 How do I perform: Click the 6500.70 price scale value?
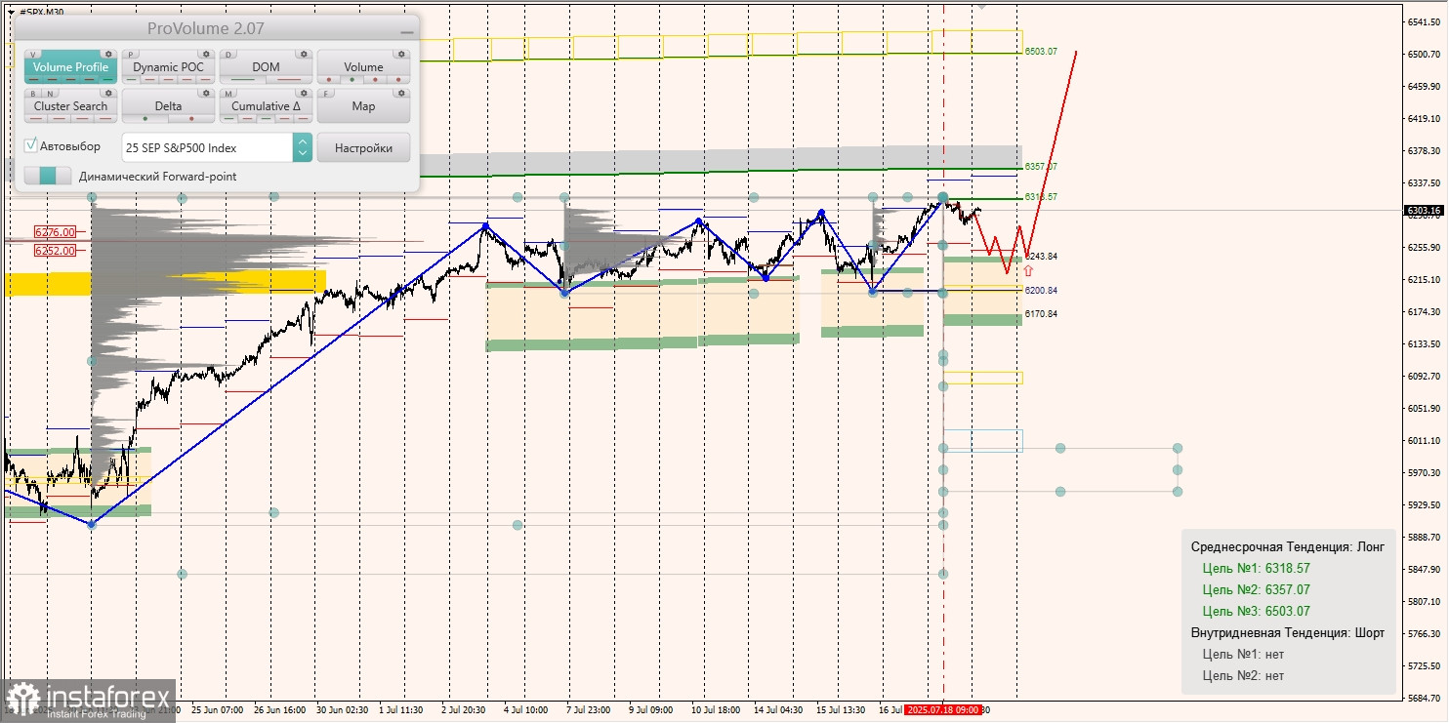pyautogui.click(x=1426, y=54)
